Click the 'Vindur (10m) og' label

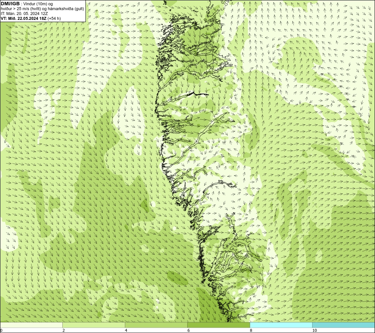point(39,4)
